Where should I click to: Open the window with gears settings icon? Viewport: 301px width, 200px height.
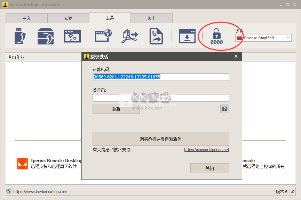point(72,36)
